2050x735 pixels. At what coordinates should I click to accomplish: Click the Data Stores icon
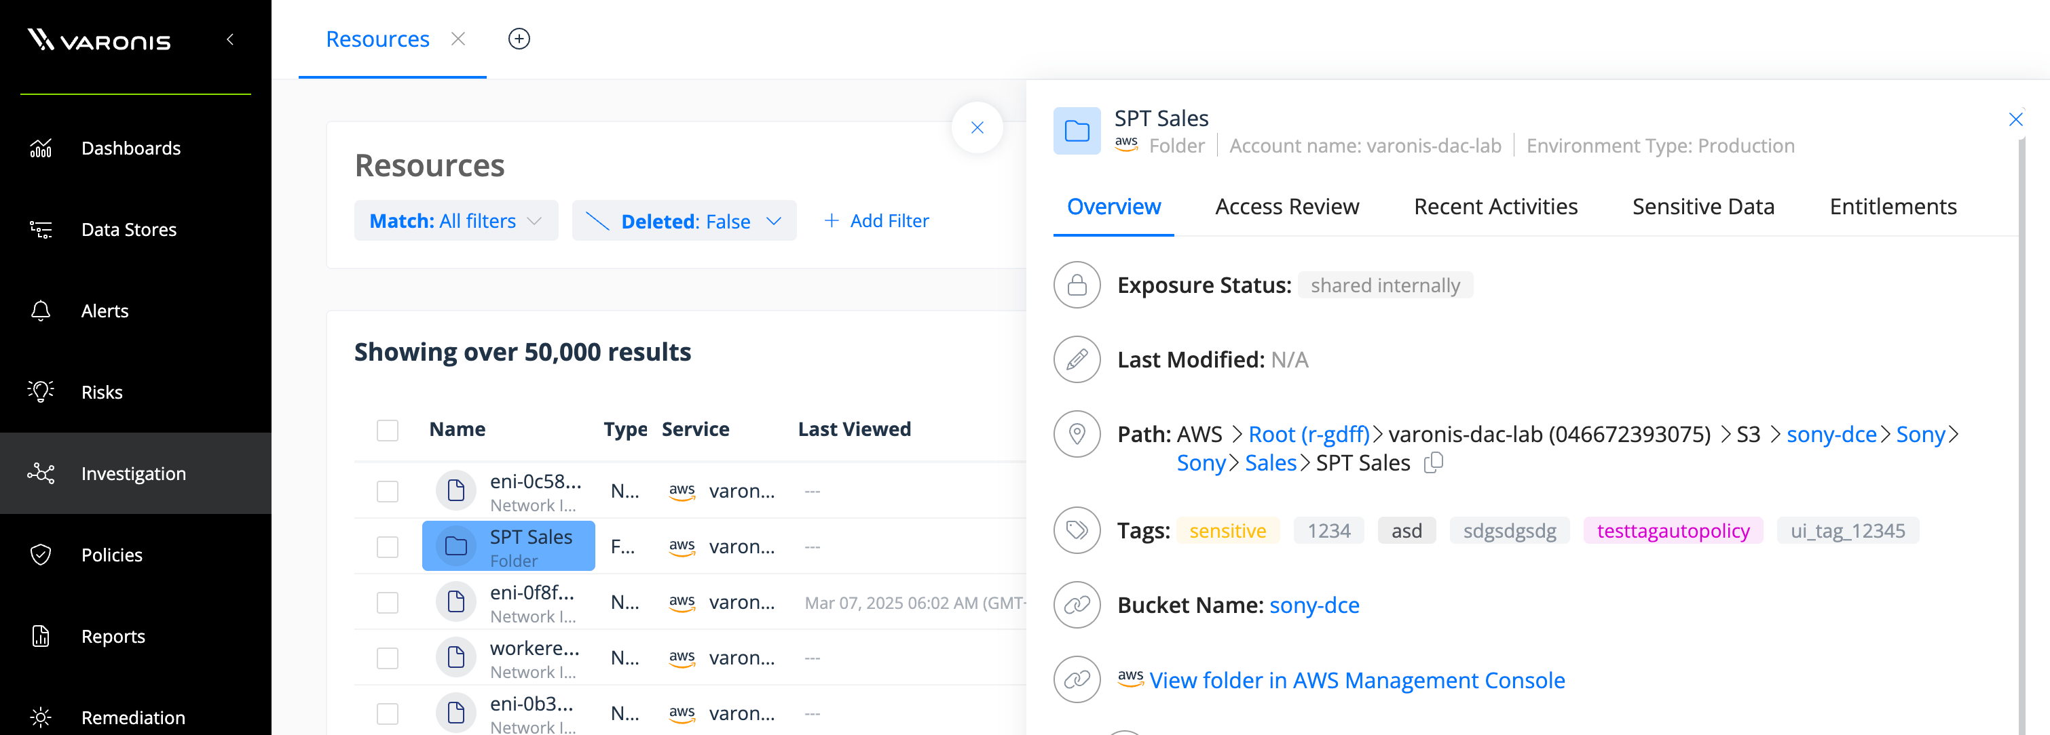(41, 230)
